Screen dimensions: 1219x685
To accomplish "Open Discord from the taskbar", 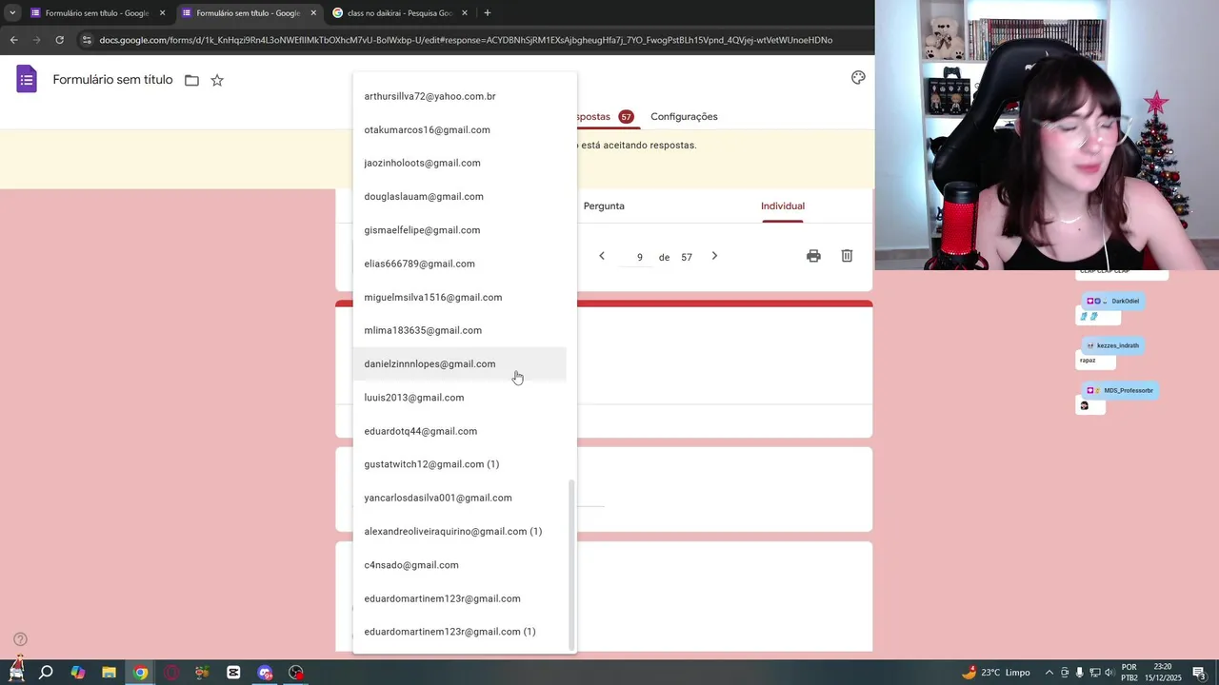I will (265, 673).
